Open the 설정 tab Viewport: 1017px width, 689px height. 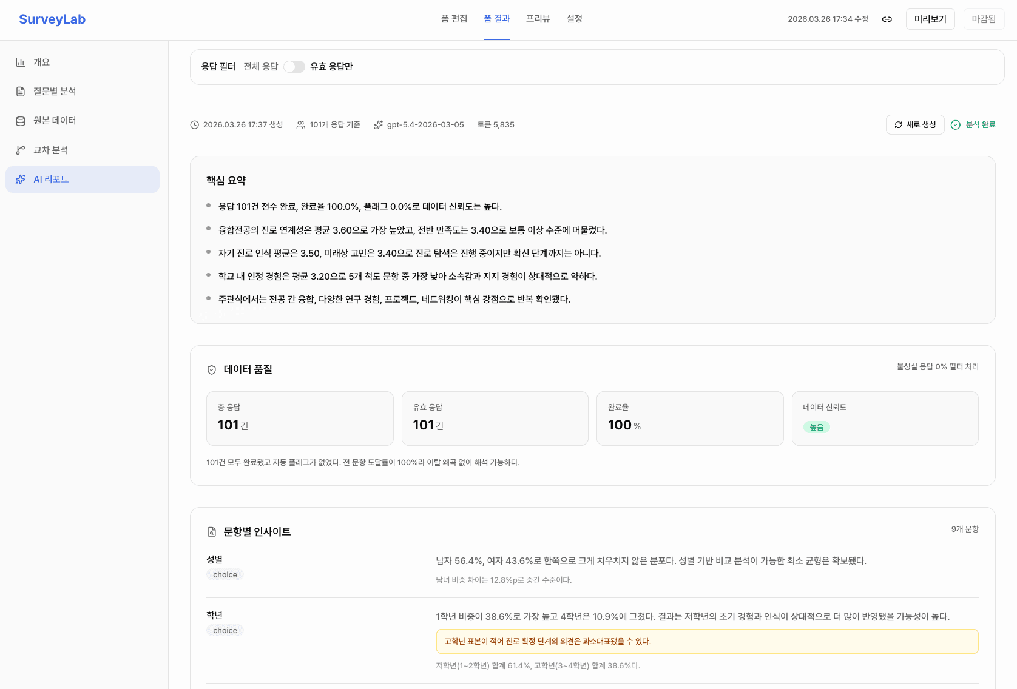tap(574, 19)
